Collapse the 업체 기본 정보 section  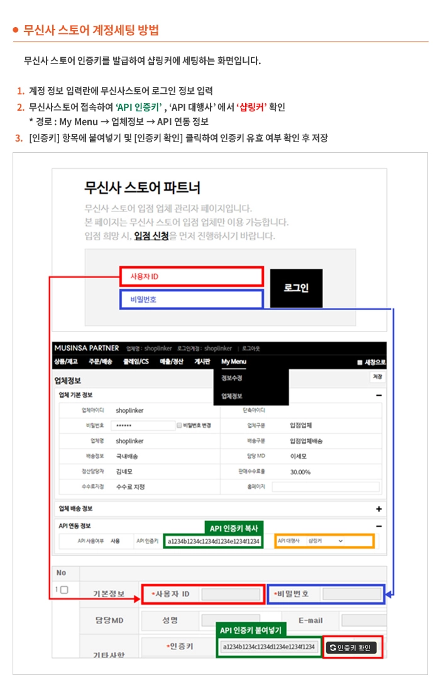point(379,396)
